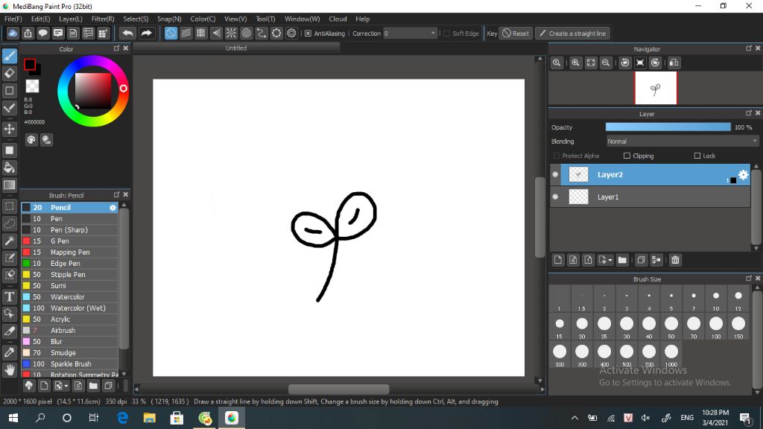
Task: Pick the Eyedropper tool
Action: (9, 352)
